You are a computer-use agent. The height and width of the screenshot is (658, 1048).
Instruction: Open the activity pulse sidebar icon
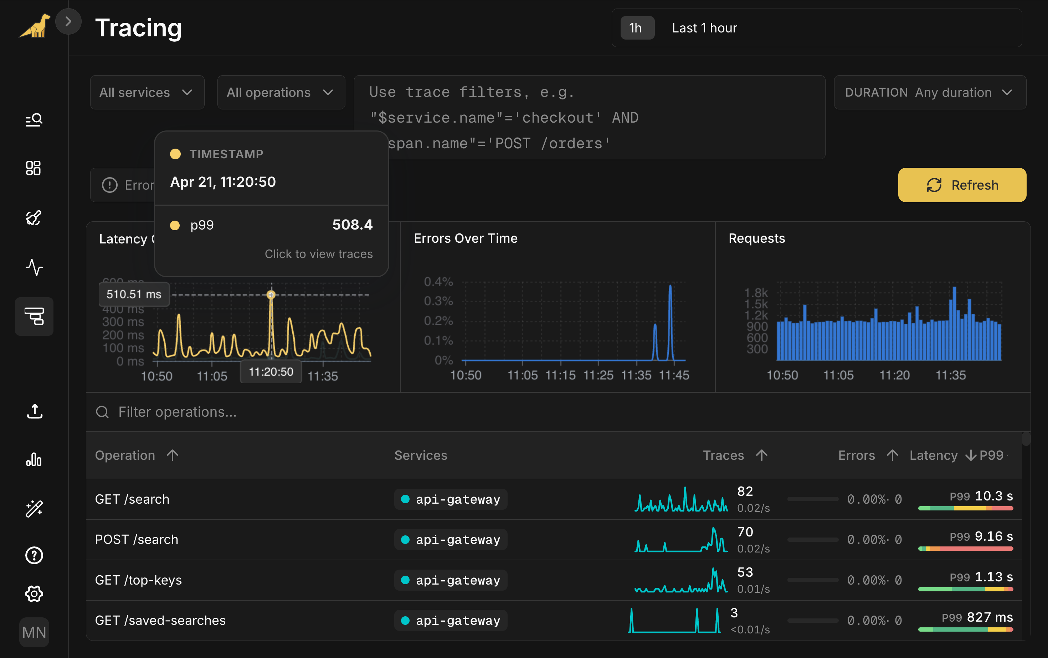(34, 267)
